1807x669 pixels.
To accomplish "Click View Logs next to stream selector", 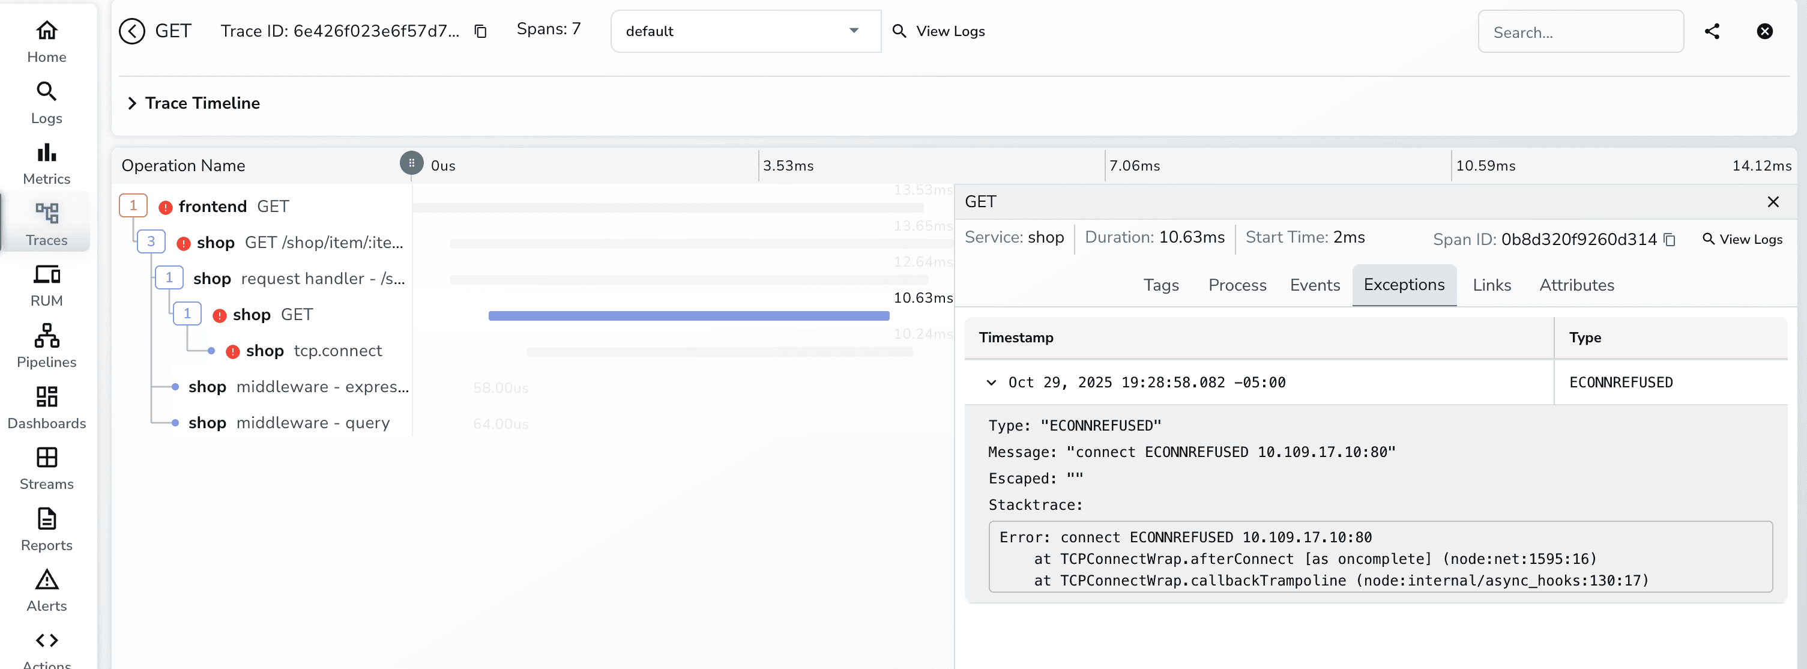I will (940, 32).
